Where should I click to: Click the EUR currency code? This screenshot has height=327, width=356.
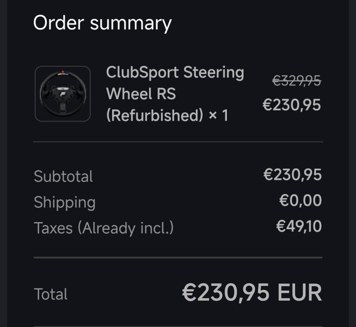pyautogui.click(x=299, y=293)
